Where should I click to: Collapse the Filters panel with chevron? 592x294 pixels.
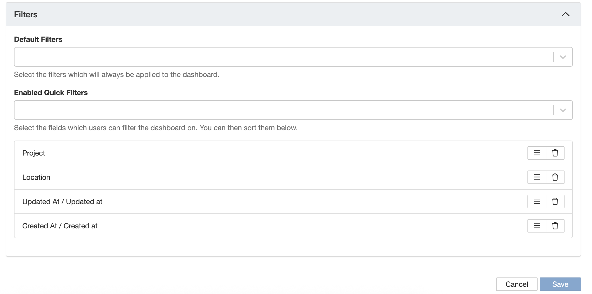pyautogui.click(x=565, y=14)
